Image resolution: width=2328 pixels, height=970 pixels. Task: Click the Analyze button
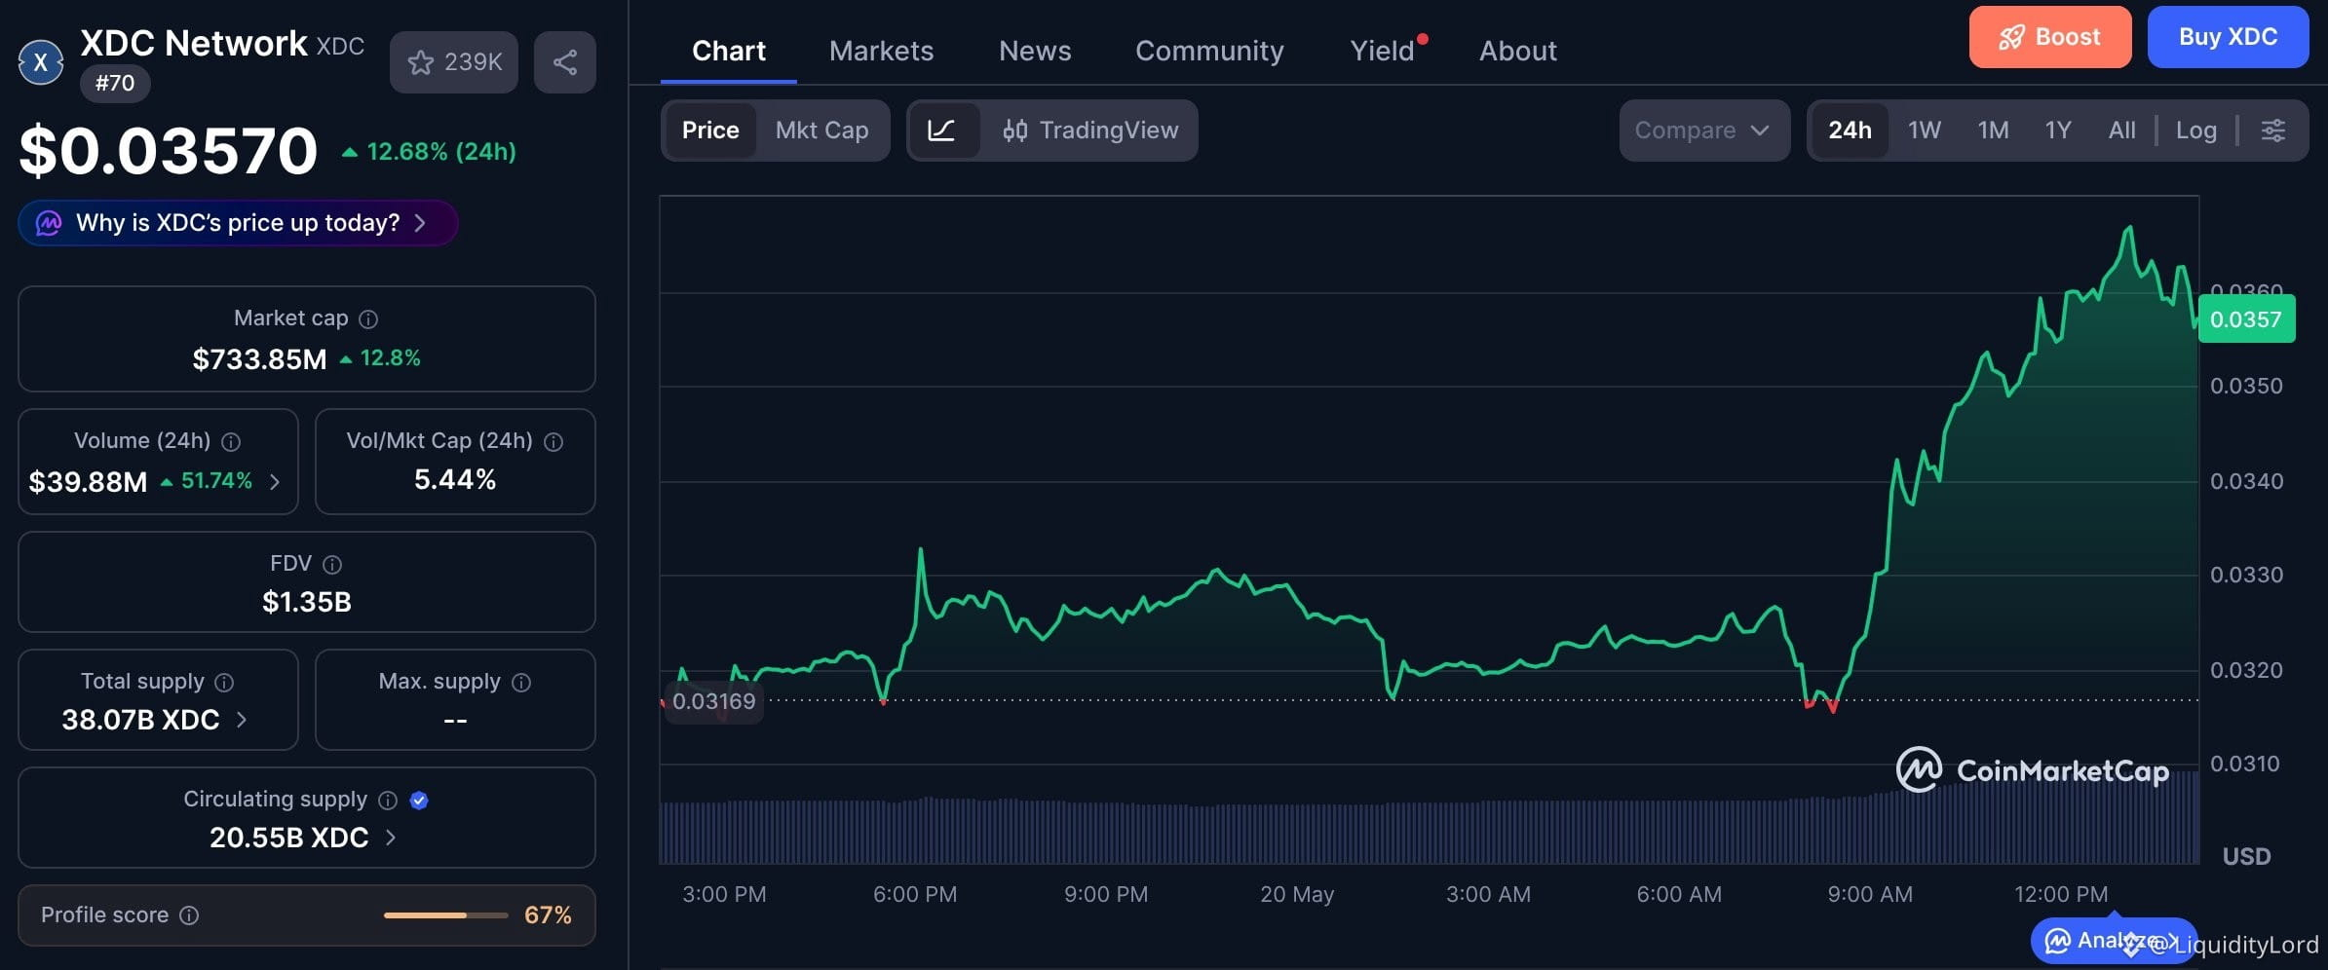pyautogui.click(x=2113, y=941)
